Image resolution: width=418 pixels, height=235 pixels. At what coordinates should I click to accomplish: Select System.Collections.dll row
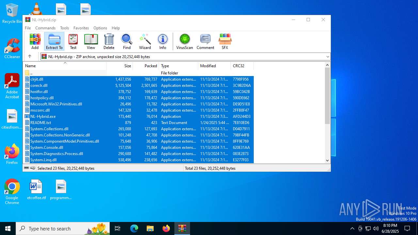138,129
